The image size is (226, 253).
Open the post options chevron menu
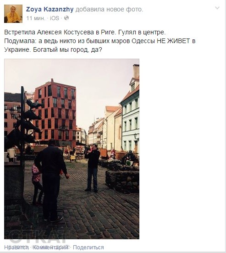coord(217,8)
